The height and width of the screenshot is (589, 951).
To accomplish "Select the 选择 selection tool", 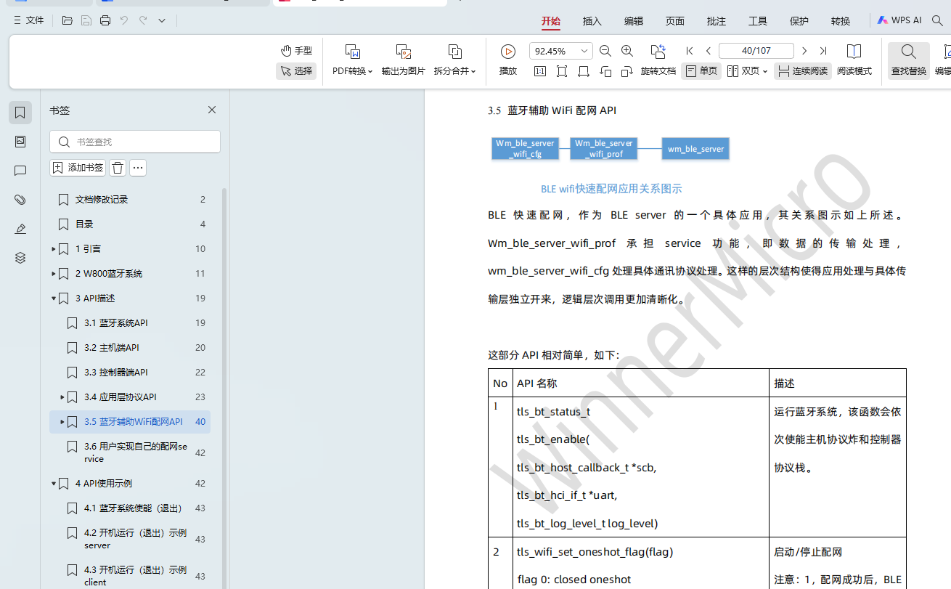I will 296,70.
